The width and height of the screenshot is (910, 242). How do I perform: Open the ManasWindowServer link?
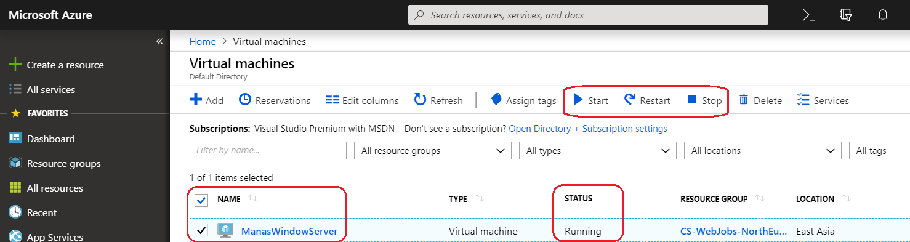click(289, 231)
